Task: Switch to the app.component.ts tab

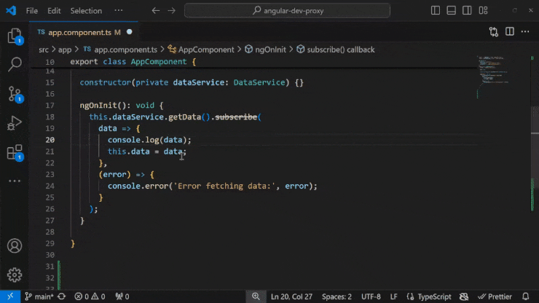Action: pyautogui.click(x=78, y=32)
